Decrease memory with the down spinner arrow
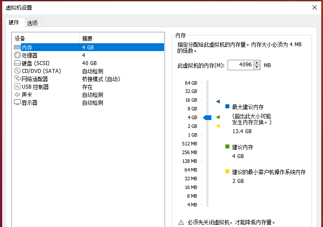 256,67
